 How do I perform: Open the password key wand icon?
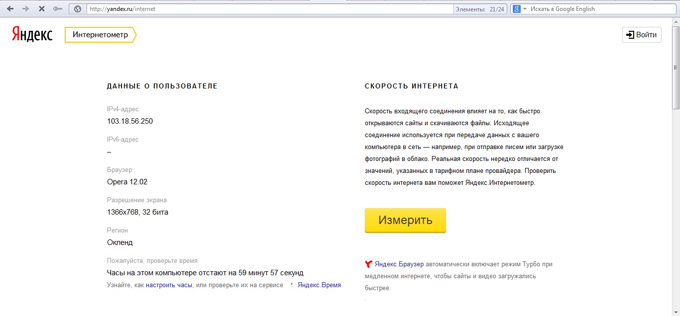(x=58, y=9)
